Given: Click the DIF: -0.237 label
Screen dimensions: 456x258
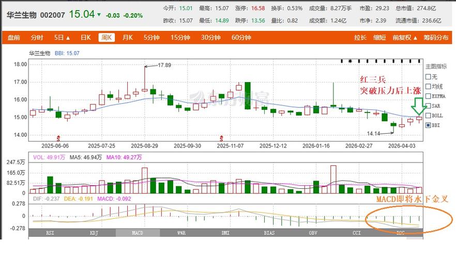Looking at the screenshot, I should pos(46,199).
